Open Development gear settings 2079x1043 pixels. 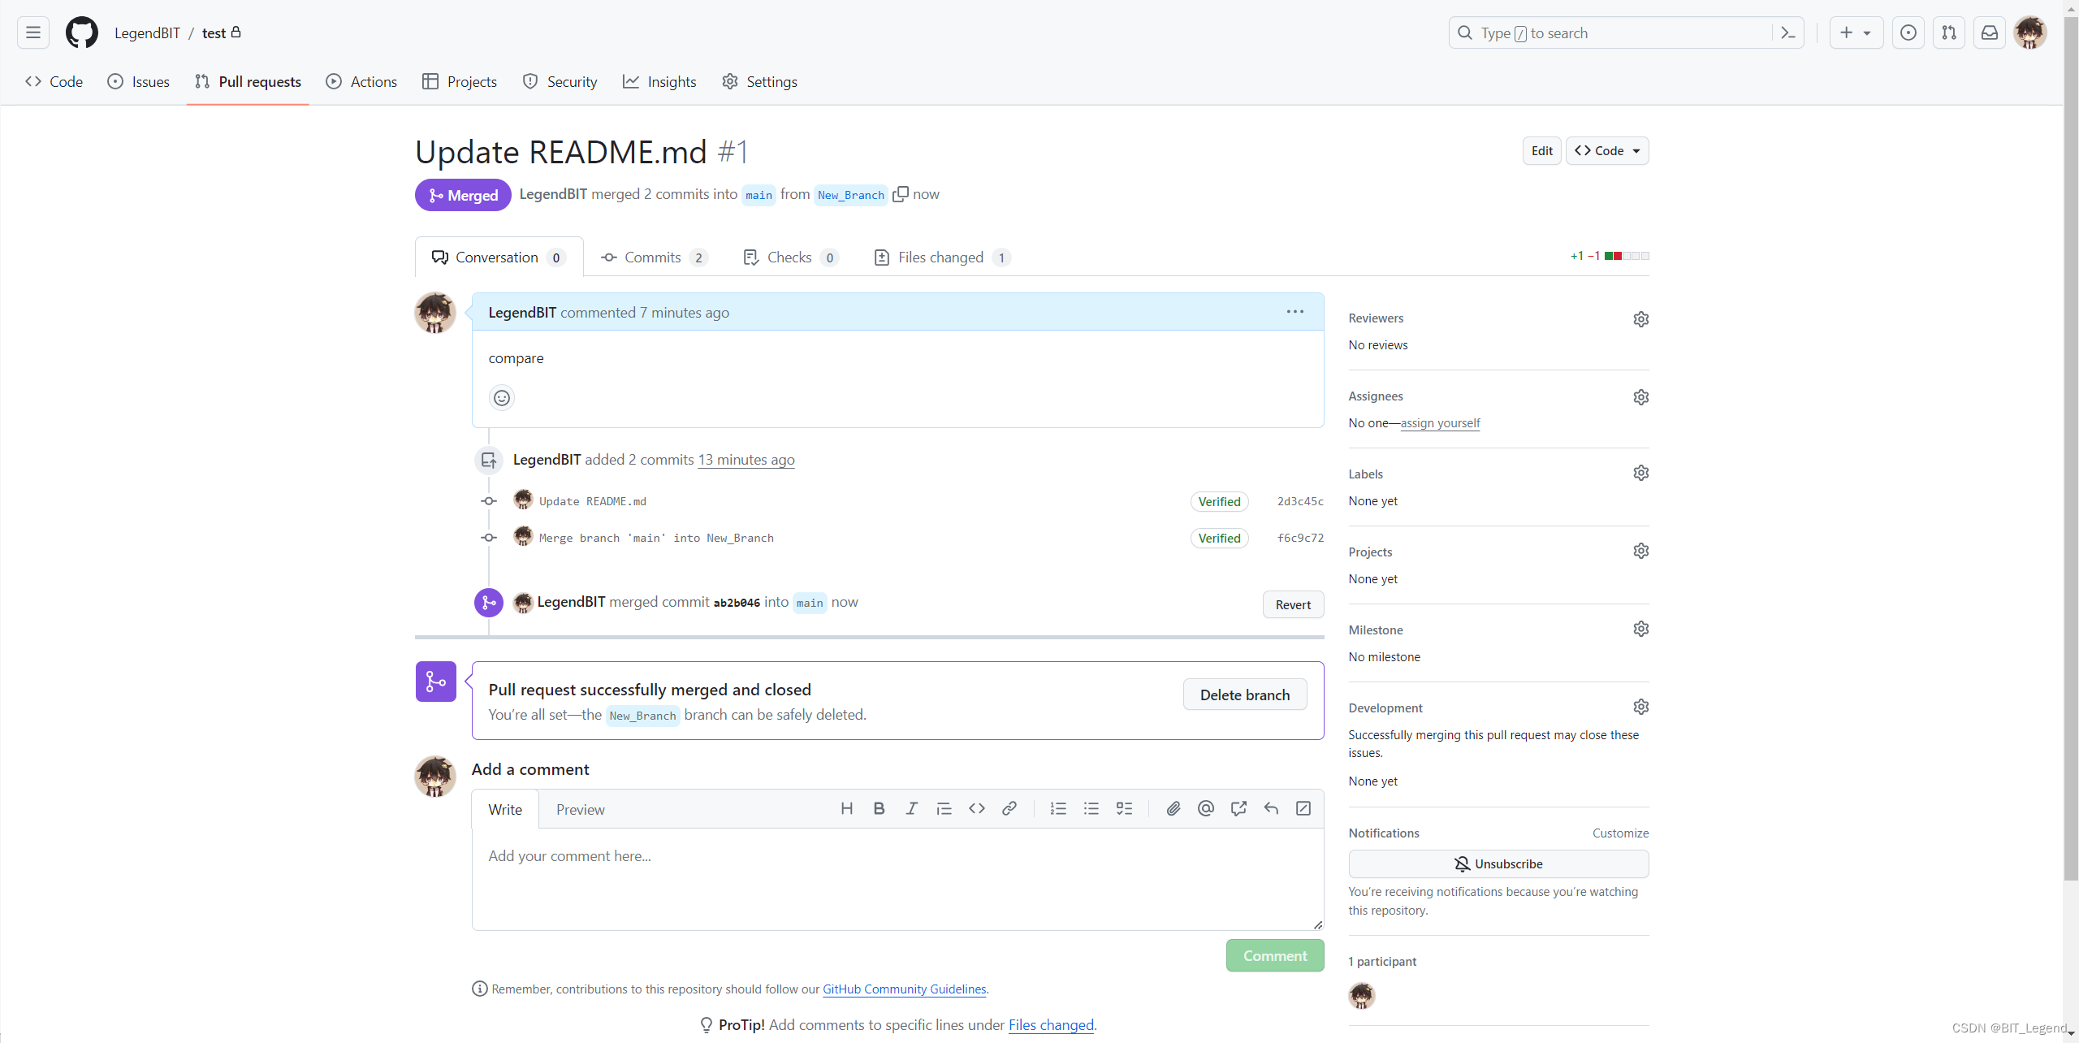click(x=1640, y=707)
